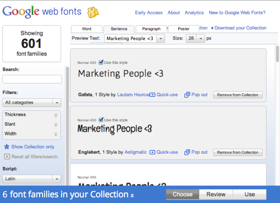This screenshot has height=203, width=280.
Task: Switch to the Paragraph tab
Action: (x=151, y=29)
